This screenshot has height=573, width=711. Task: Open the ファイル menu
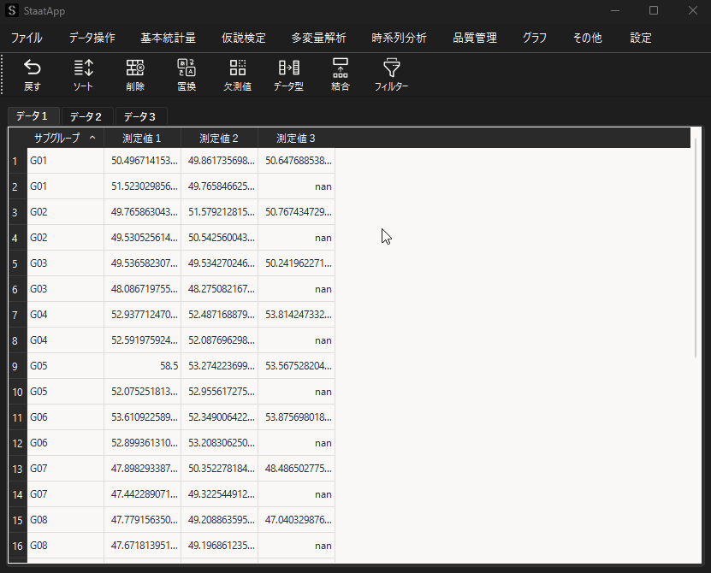(x=27, y=38)
